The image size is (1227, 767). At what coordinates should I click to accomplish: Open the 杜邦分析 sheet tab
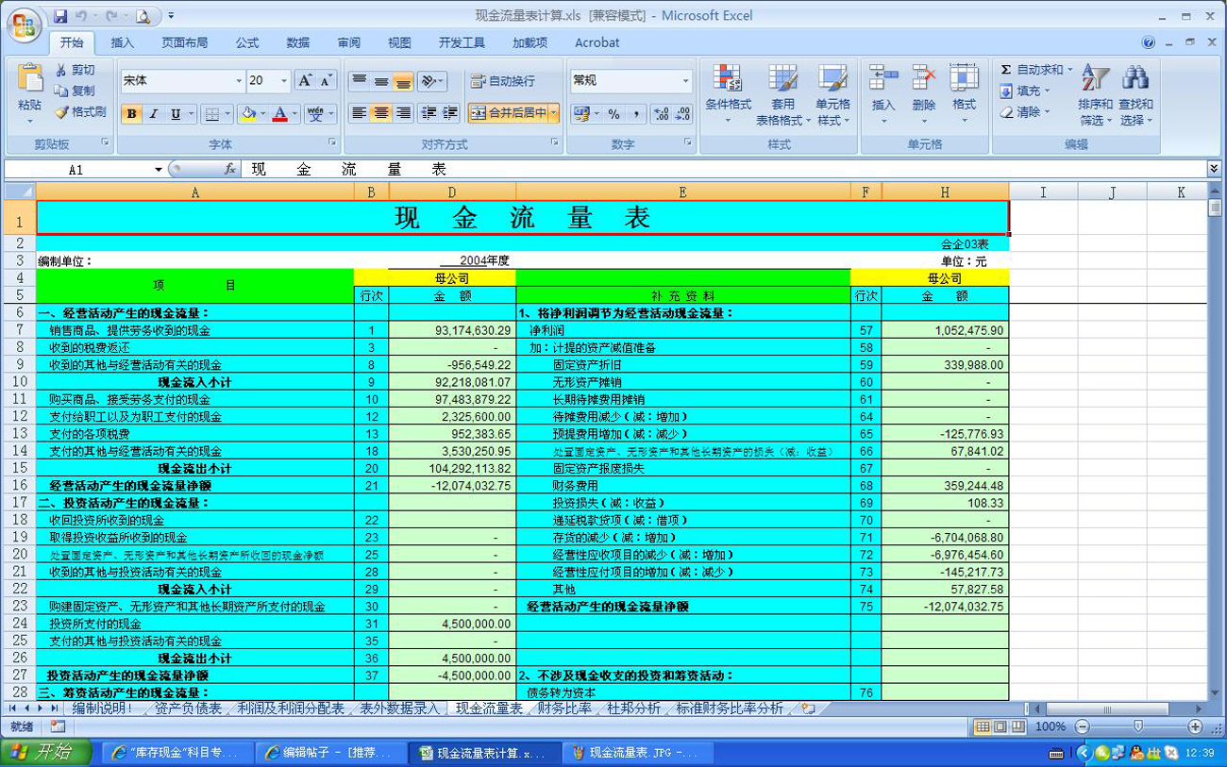(633, 709)
